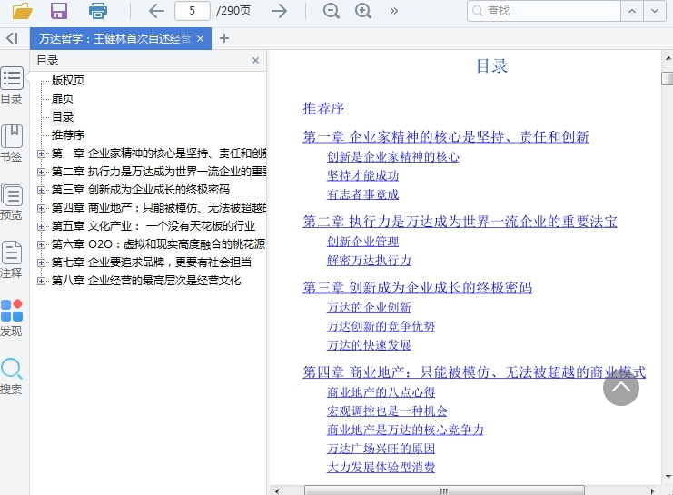The width and height of the screenshot is (673, 495).
Task: Open 解密万达执行力 link
Action: (x=369, y=261)
